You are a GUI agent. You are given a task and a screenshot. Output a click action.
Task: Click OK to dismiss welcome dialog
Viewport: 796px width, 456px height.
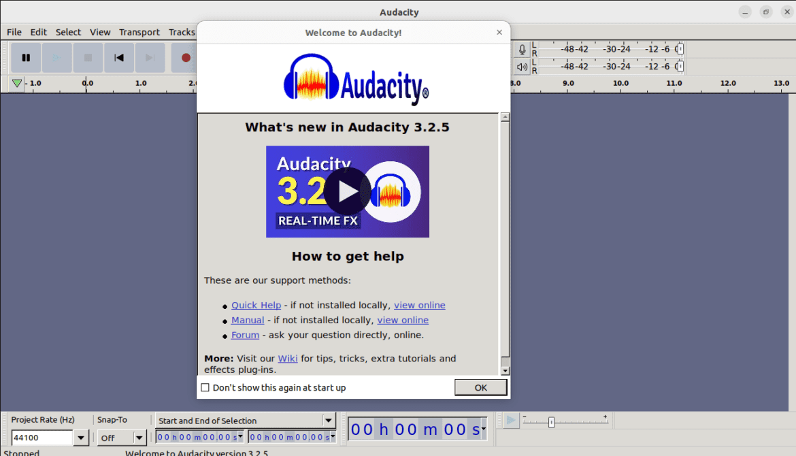[x=480, y=388]
